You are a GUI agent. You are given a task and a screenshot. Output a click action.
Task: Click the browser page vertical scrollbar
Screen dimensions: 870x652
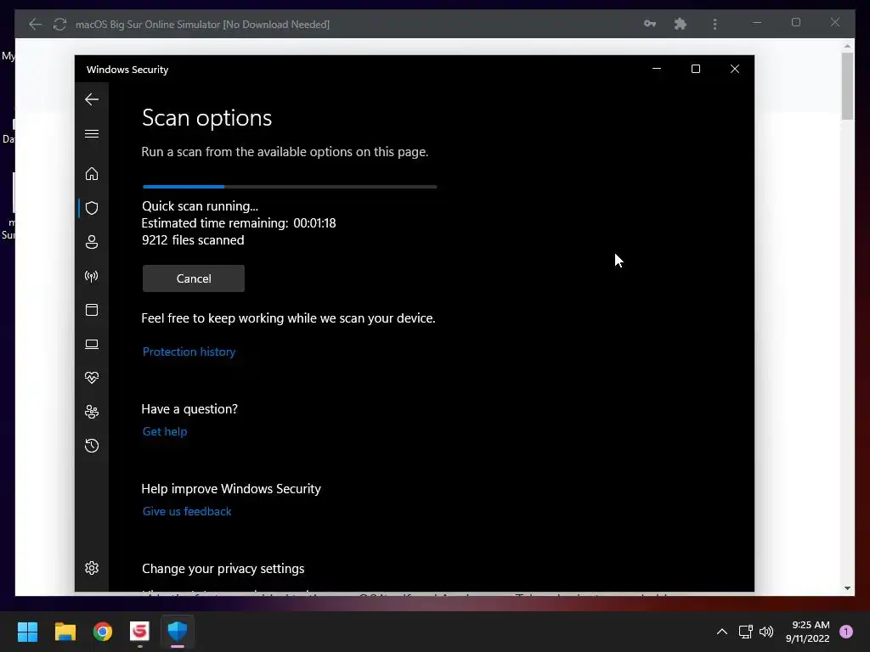tap(847, 86)
